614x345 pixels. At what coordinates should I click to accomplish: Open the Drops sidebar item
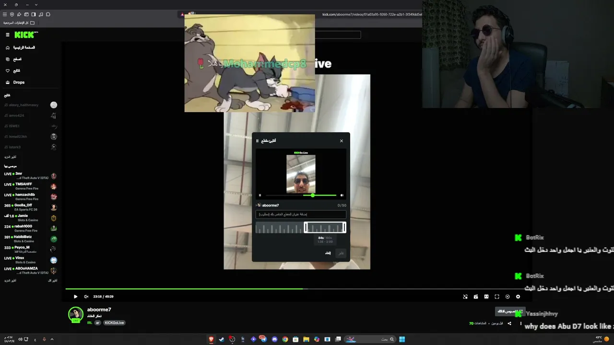15,82
